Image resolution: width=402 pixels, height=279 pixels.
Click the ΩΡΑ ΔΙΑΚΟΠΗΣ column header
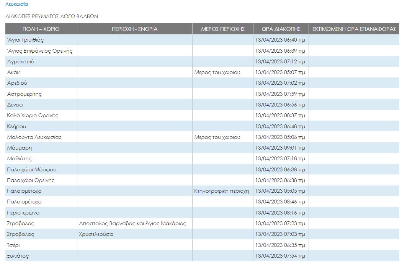(x=281, y=29)
